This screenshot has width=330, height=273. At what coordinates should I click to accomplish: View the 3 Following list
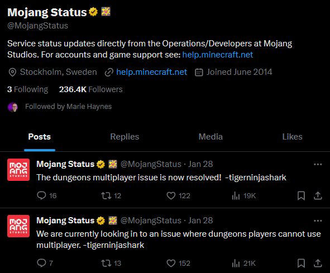point(27,89)
